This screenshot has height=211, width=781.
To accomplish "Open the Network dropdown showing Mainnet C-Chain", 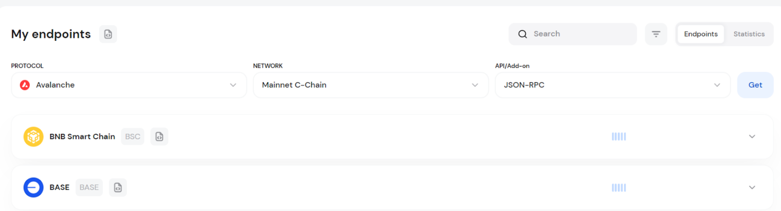I will 370,85.
